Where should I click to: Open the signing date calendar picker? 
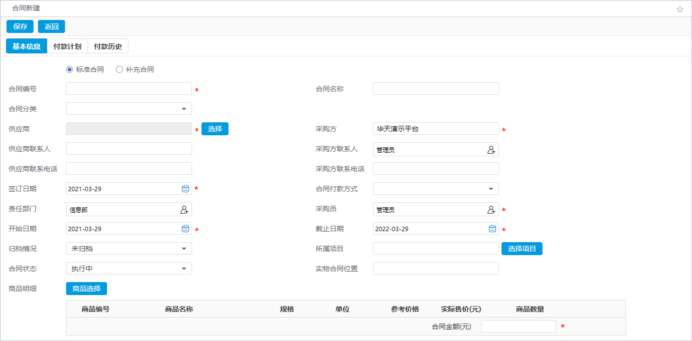tap(185, 189)
